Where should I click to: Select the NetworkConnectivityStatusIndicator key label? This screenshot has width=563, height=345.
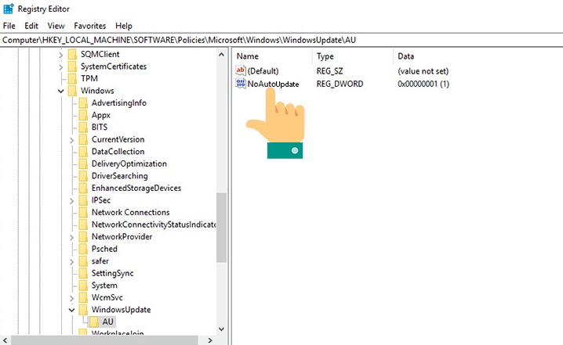point(154,225)
